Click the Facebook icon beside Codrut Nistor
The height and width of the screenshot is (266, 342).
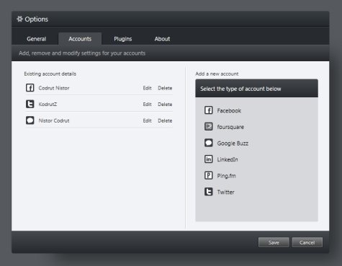click(x=30, y=88)
